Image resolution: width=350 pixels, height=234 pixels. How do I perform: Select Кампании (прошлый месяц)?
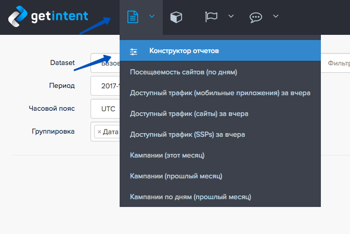(176, 176)
